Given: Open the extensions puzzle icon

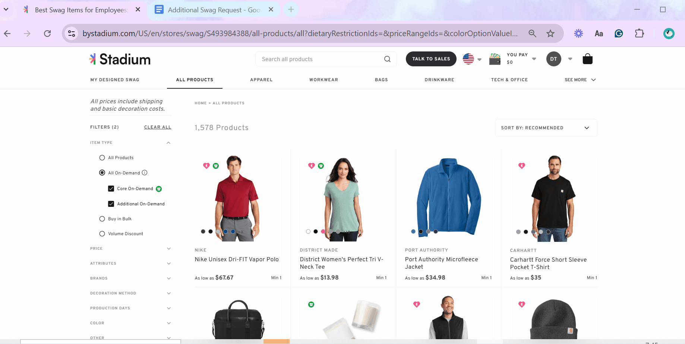Looking at the screenshot, I should pyautogui.click(x=639, y=34).
